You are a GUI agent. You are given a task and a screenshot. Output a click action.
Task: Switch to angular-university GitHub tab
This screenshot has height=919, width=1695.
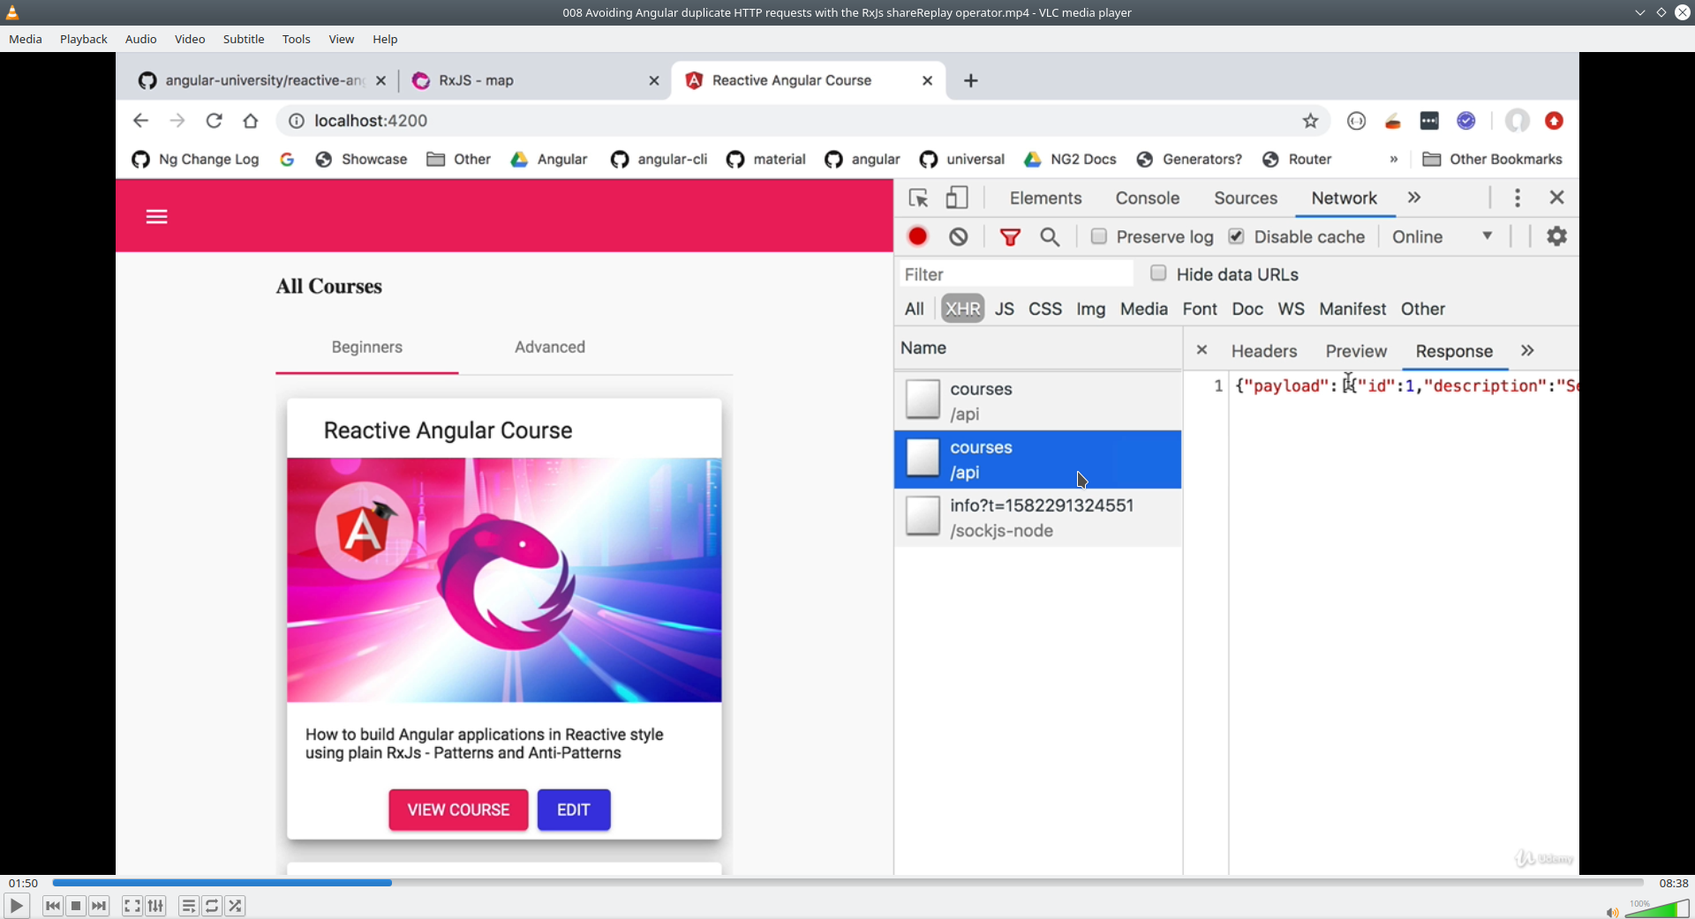pos(263,80)
